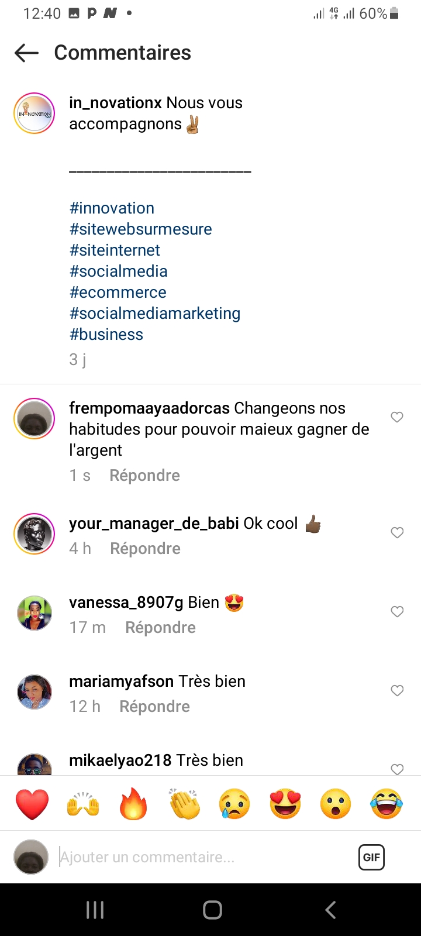The height and width of the screenshot is (936, 421).
Task: Insert the surprised face emoji
Action: tap(336, 804)
